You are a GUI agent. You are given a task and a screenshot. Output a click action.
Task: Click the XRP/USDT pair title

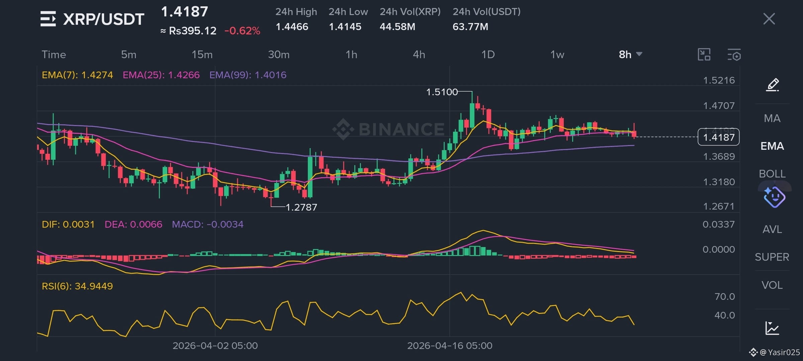coord(104,19)
